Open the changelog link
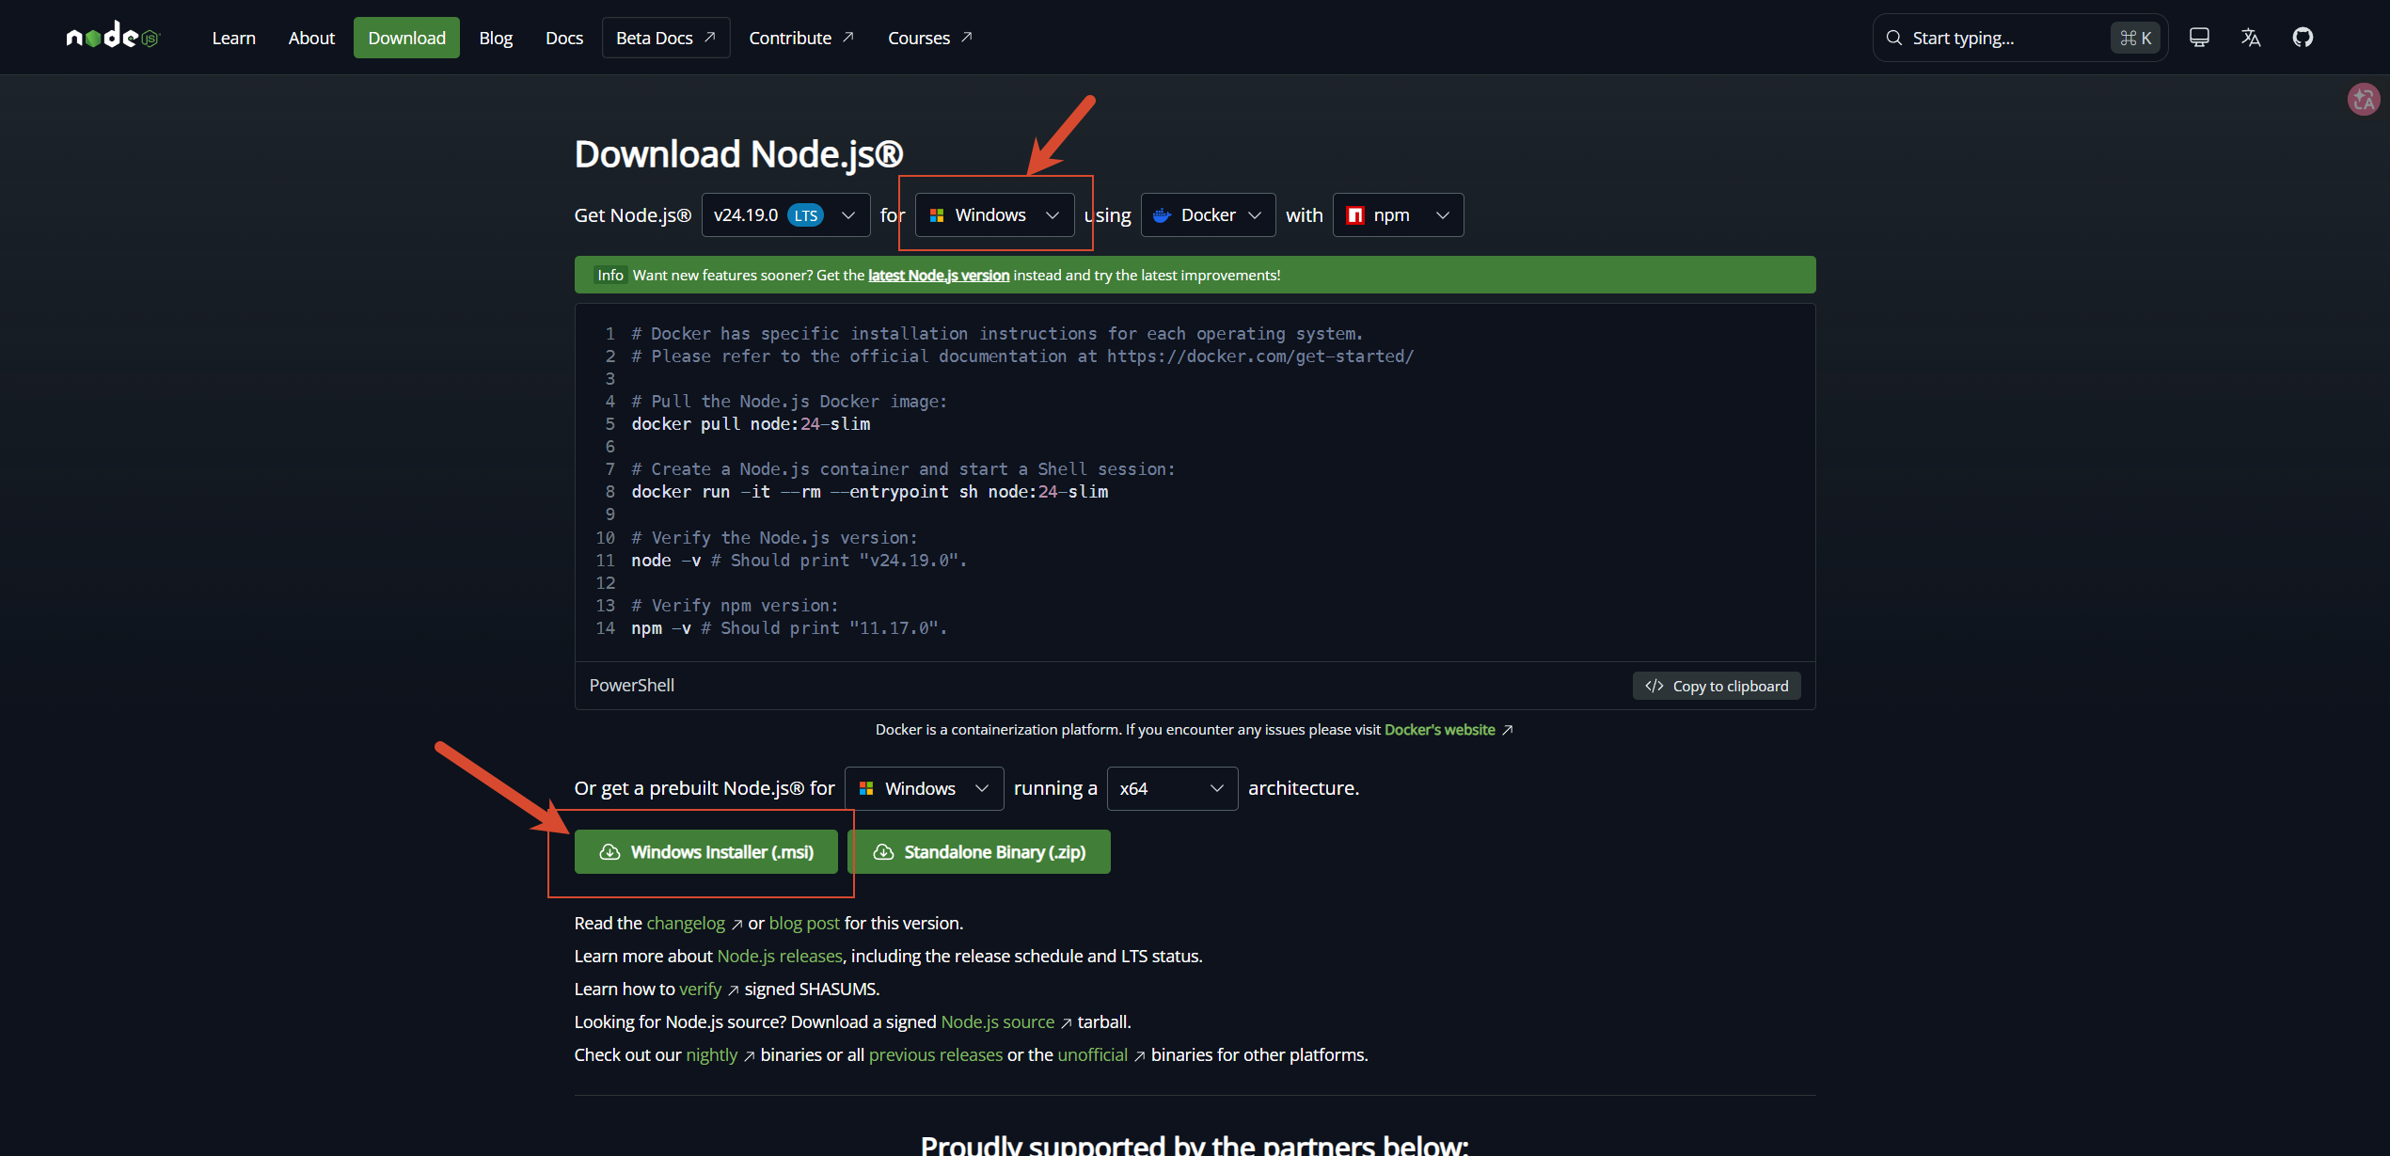2390x1156 pixels. coord(686,924)
